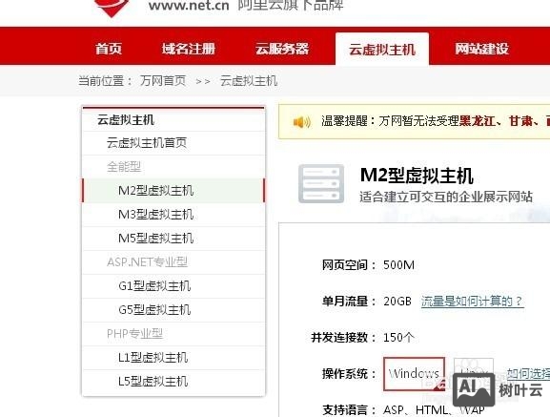Screen dimensions: 550x417
Task: Select G1型虚拟主机 in the sidebar
Action: coord(173,286)
